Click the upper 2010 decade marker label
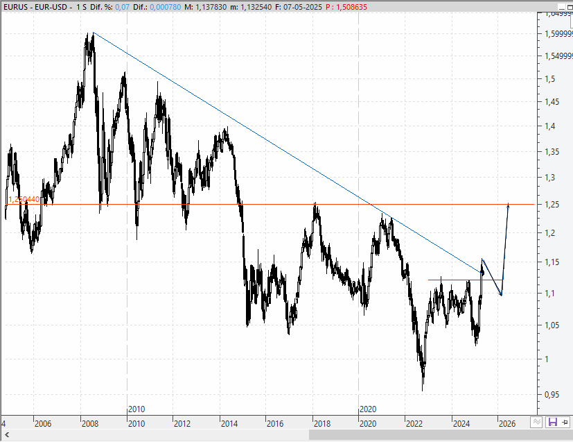The width and height of the screenshot is (573, 442). pyautogui.click(x=136, y=409)
